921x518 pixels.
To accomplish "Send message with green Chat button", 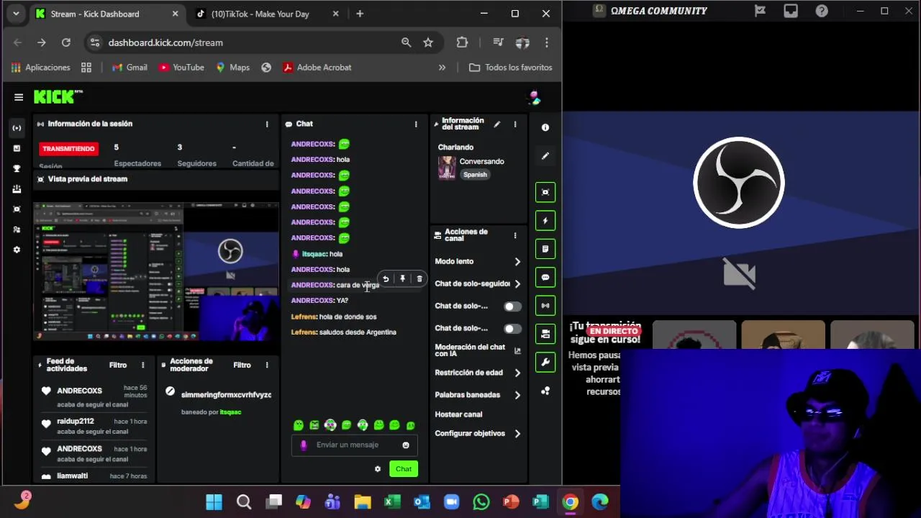I will [x=403, y=469].
